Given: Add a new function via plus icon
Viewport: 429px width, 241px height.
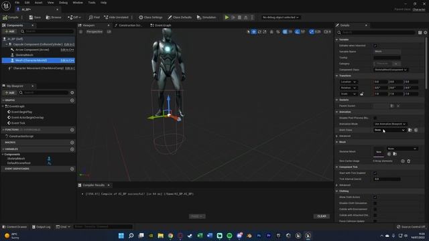Looking at the screenshot, I should pyautogui.click(x=72, y=130).
